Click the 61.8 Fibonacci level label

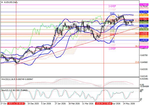137,20
